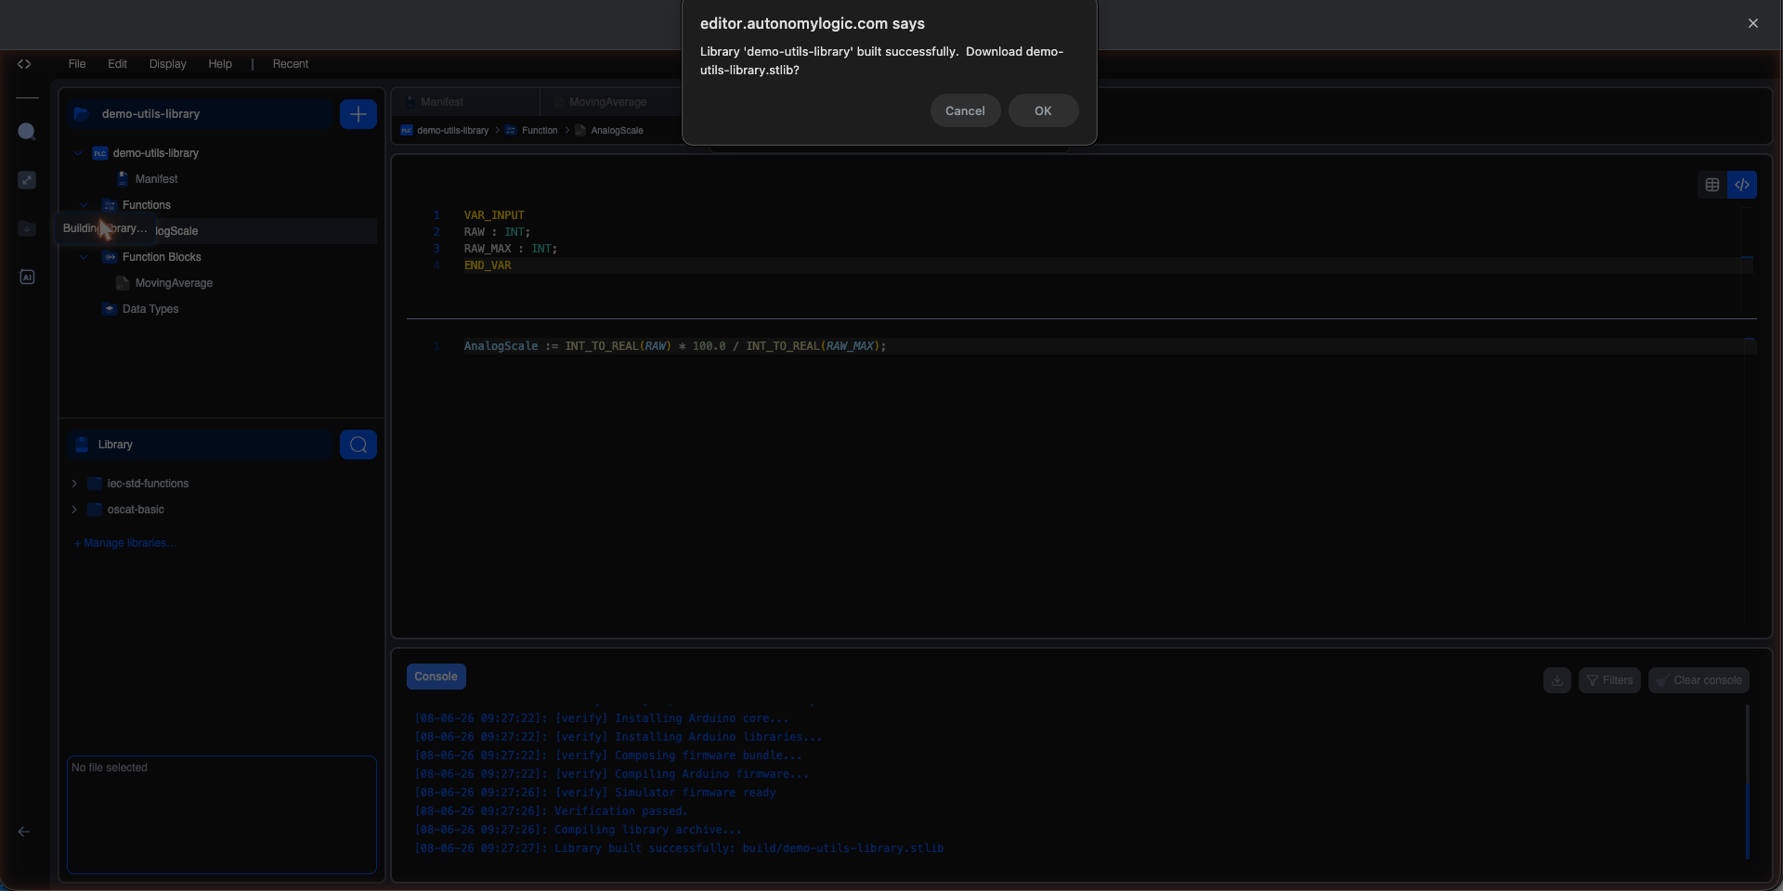Open Manage libraries link
Screen dimensions: 1783x891
125,543
